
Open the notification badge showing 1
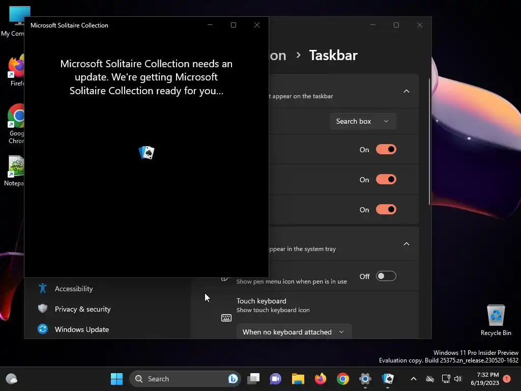click(507, 379)
